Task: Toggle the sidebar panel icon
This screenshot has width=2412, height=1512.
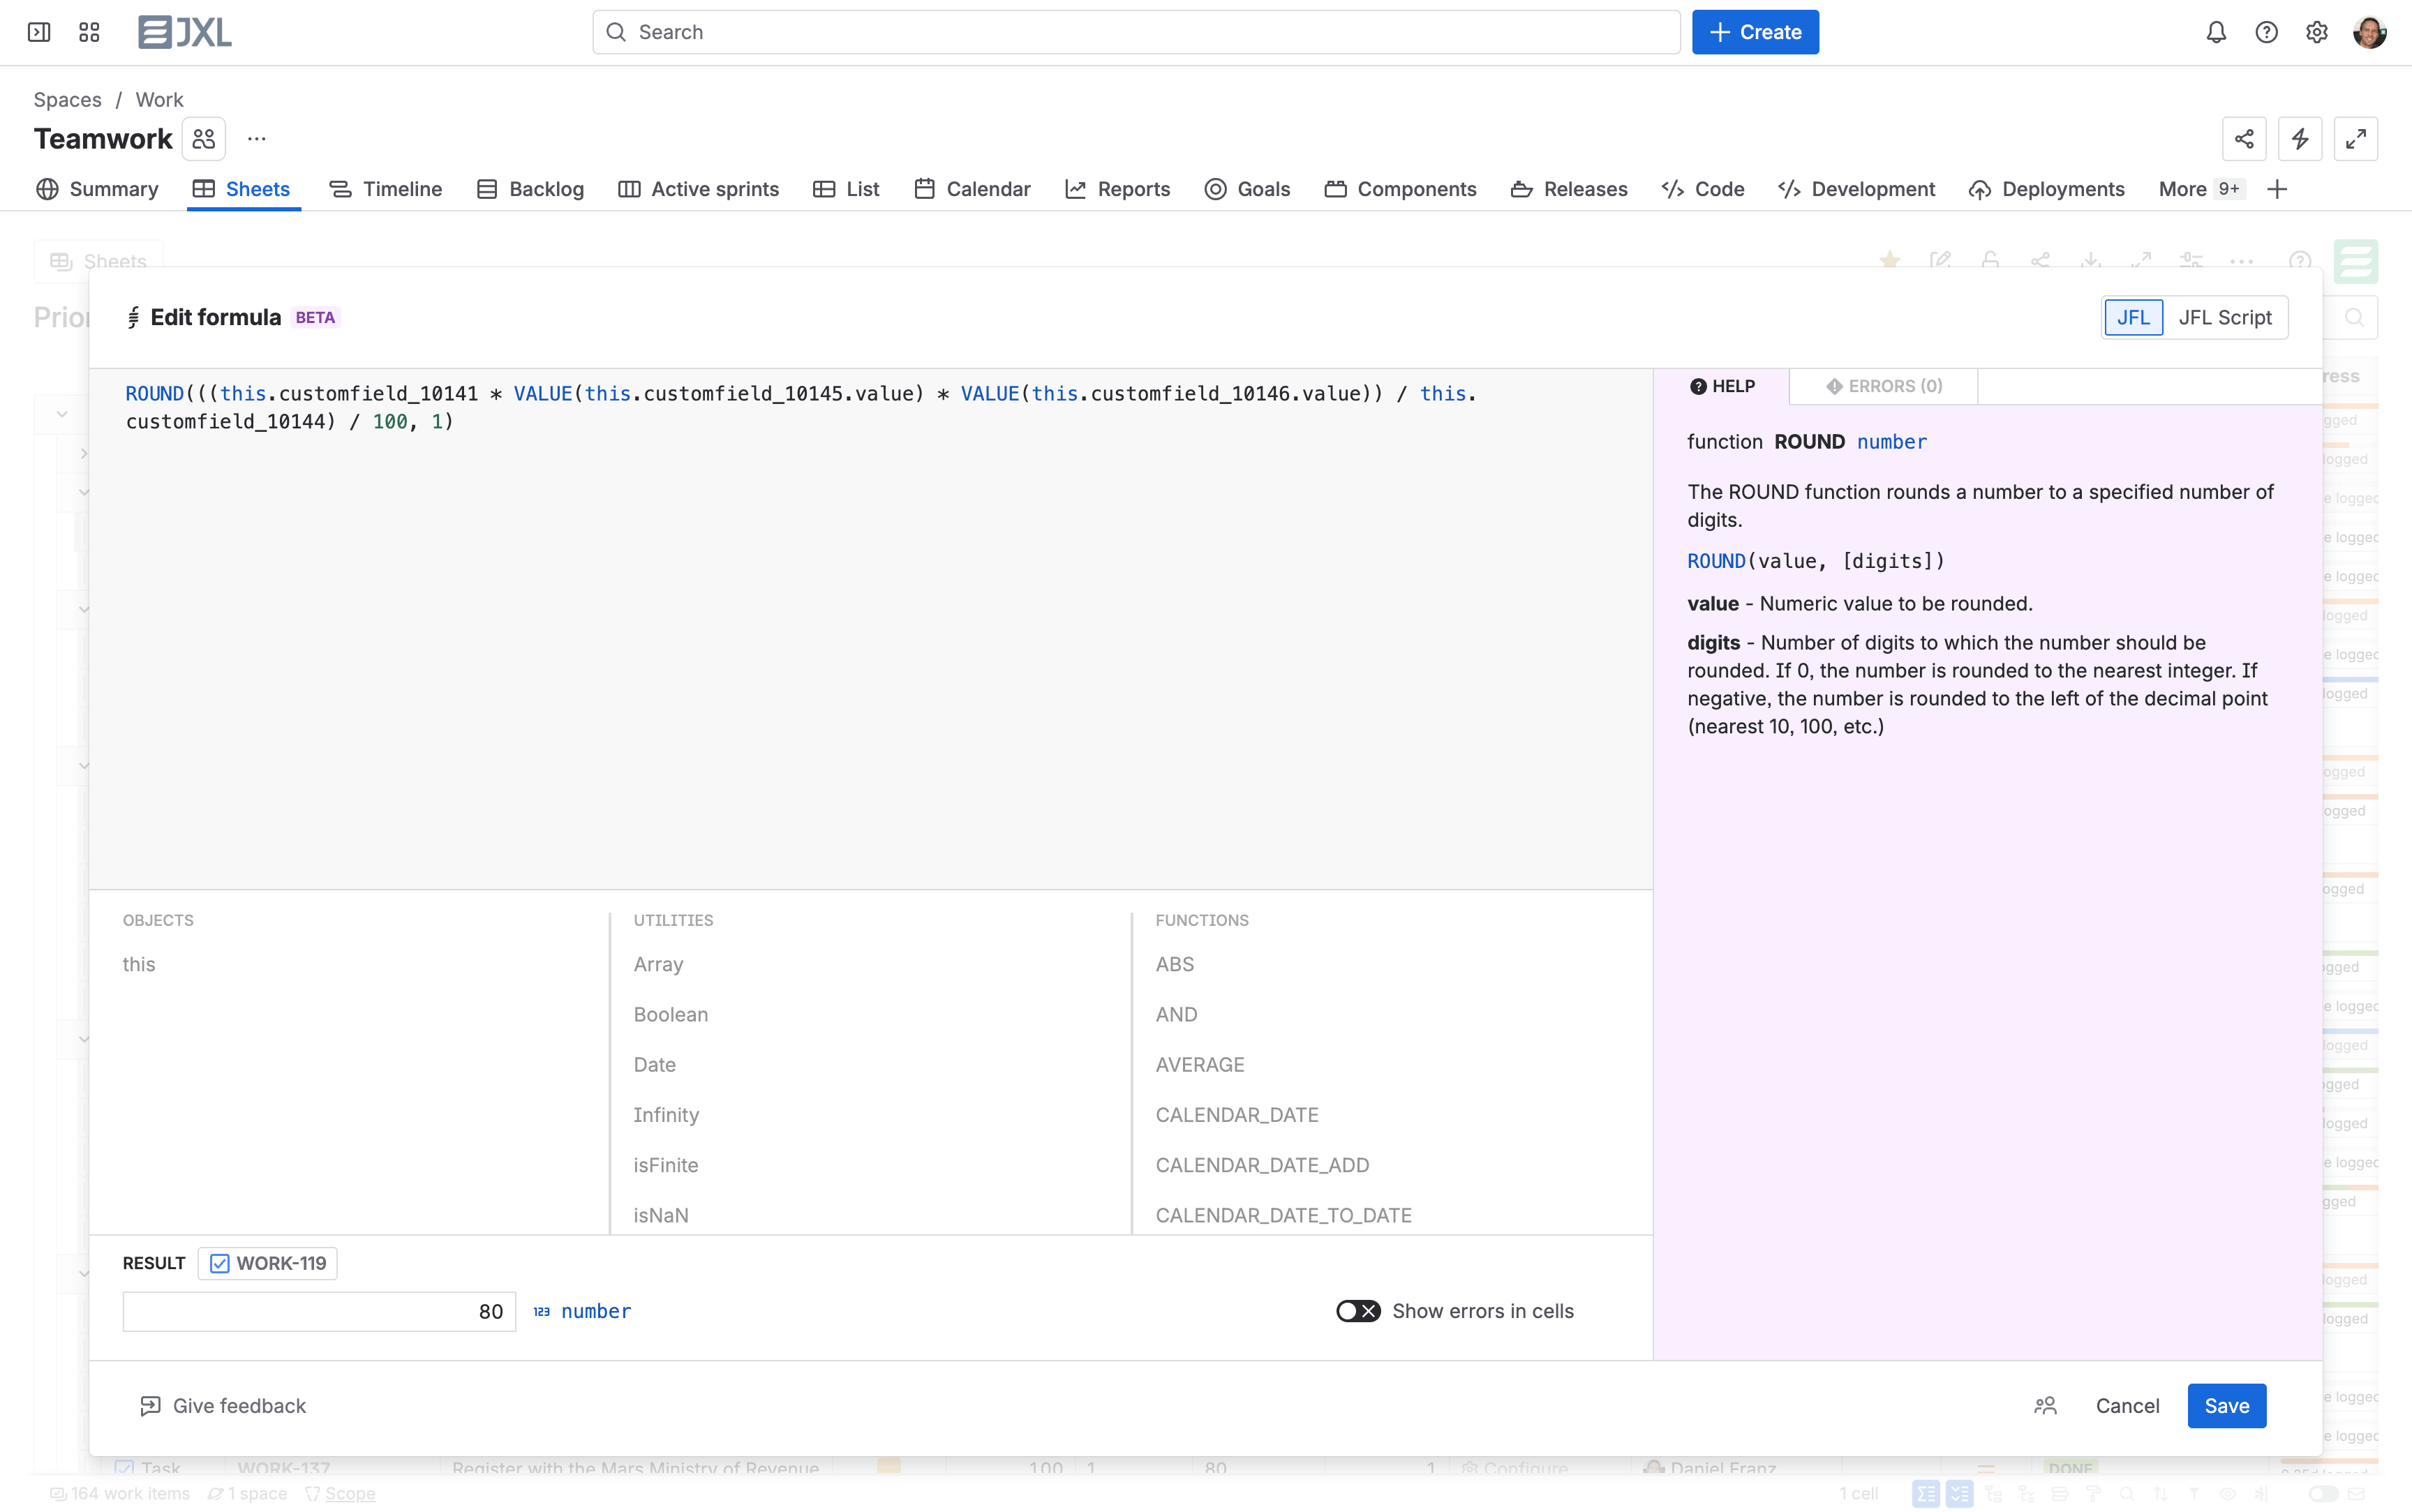Action: point(39,32)
